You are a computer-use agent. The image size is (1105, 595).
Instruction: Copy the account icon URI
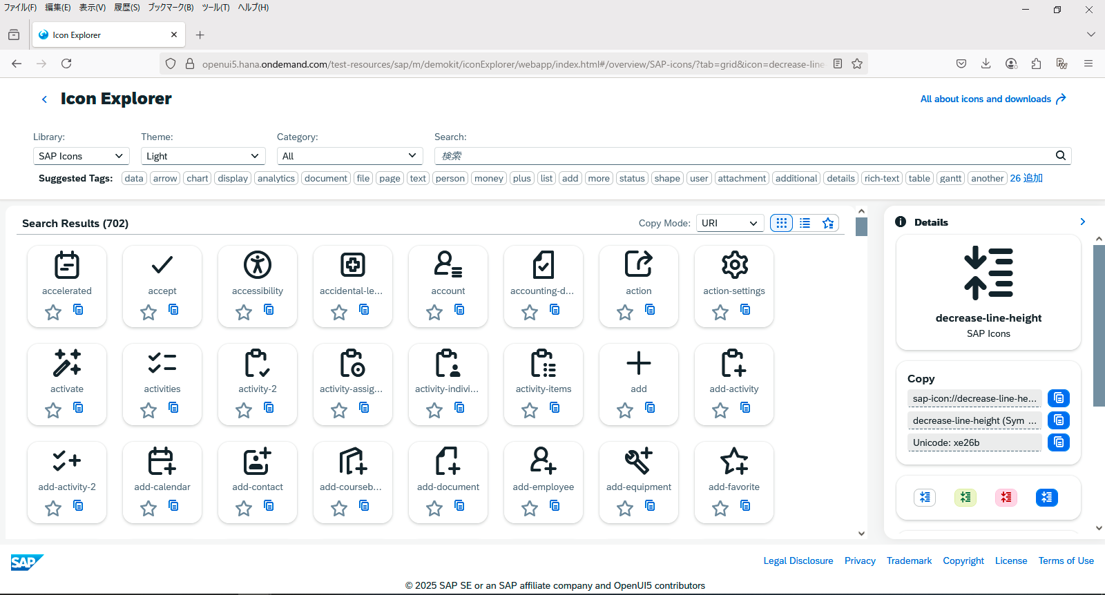(x=460, y=310)
